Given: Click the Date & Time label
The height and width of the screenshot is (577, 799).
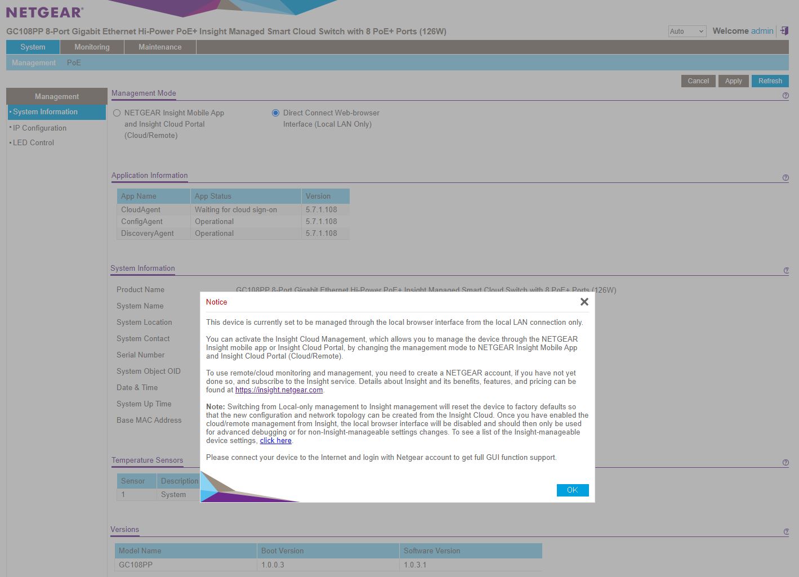Looking at the screenshot, I should click(137, 387).
